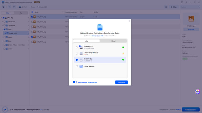Switch to the Pfad tab
The width and height of the screenshot is (202, 113).
tap(8, 13)
